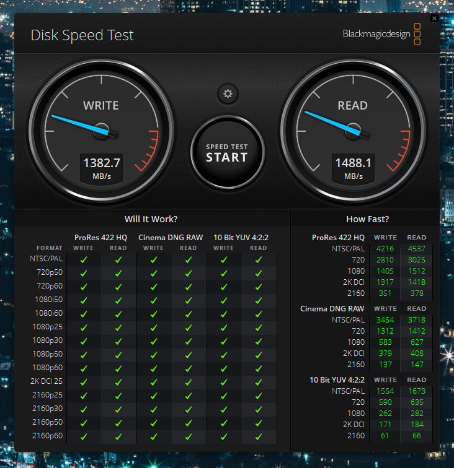Click Cinema DNG RAW 1080 read value 627
The height and width of the screenshot is (468, 454).
point(416,342)
